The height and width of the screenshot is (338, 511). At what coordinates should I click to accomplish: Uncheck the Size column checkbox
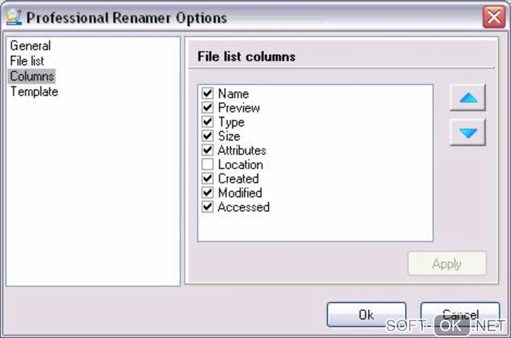pos(207,136)
